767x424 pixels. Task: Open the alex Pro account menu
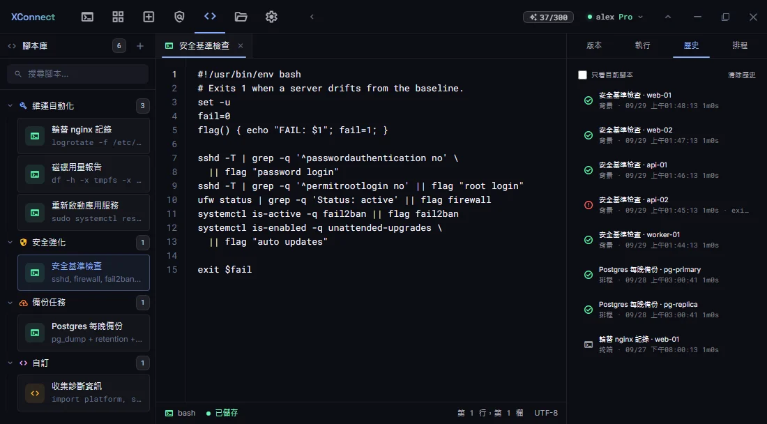tap(616, 17)
